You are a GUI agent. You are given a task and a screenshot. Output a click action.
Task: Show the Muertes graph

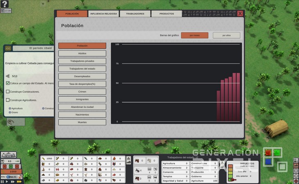(82, 122)
